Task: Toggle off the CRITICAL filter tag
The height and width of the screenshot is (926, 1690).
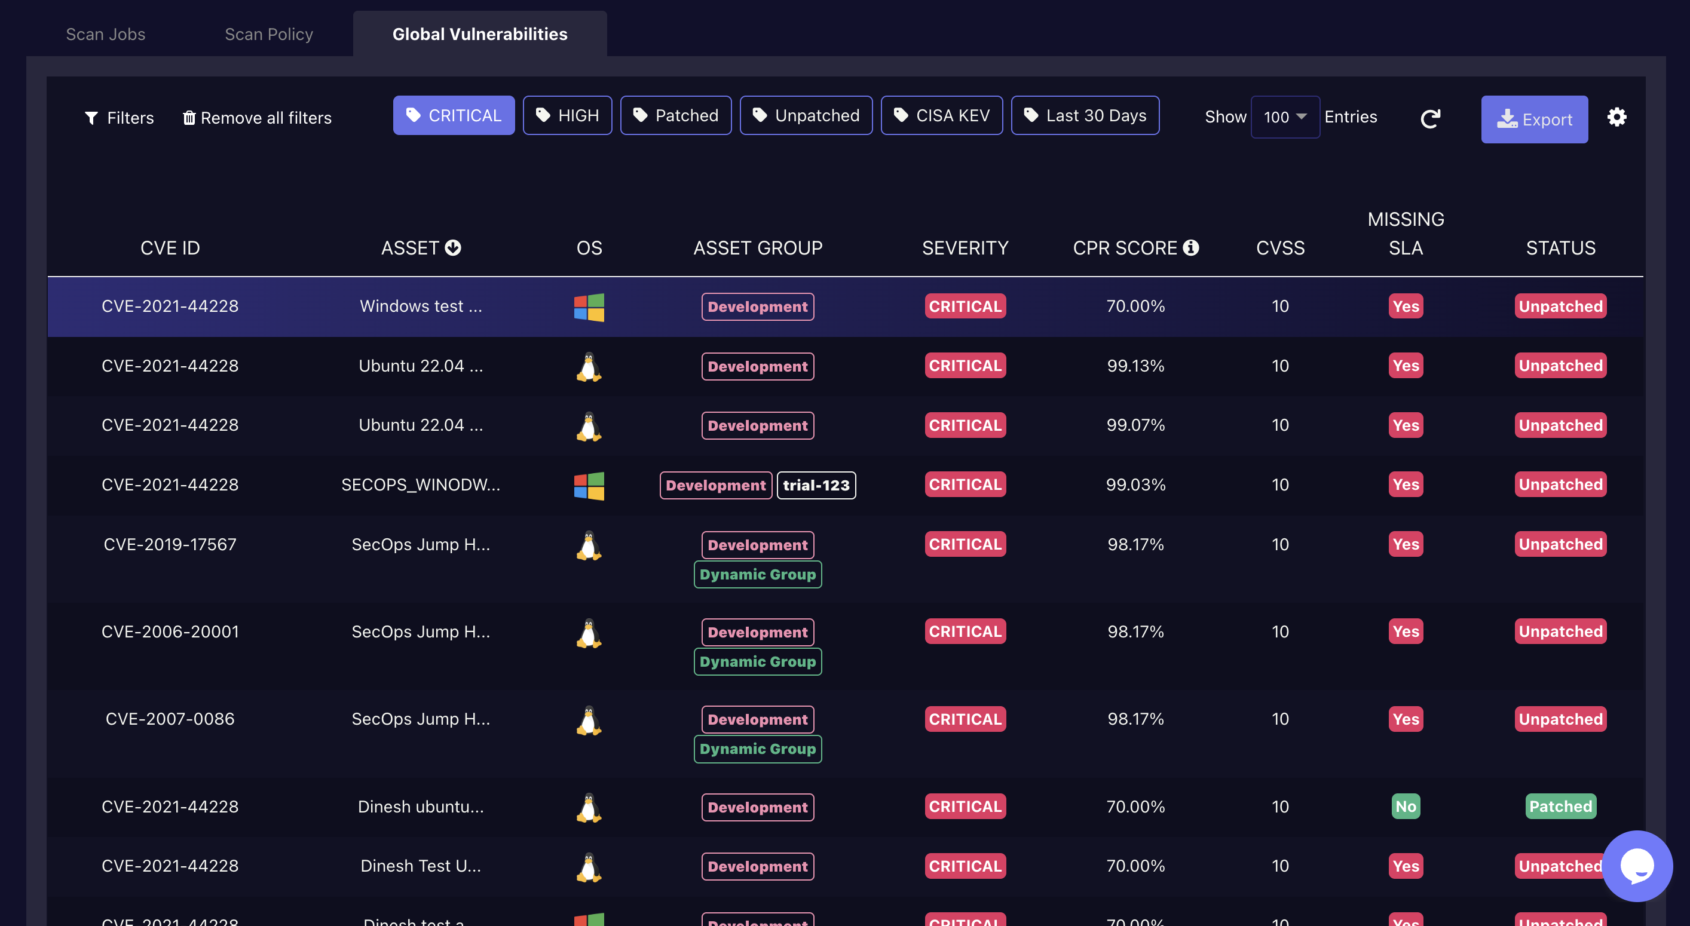Action: tap(454, 115)
